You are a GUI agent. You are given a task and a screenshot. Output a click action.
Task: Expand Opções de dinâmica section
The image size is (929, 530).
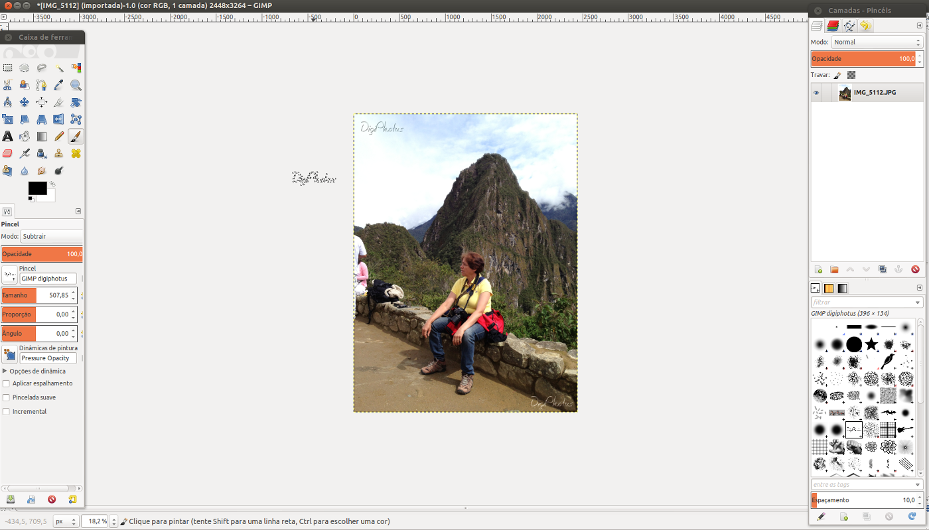click(5, 371)
